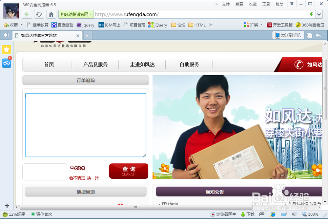Open the 收藏 star favorites button
The width and height of the screenshot is (328, 219).
click(x=11, y=25)
